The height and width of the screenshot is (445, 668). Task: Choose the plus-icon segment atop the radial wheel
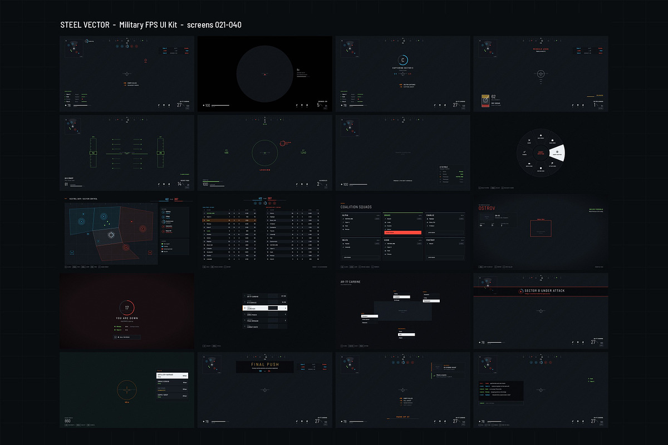[x=540, y=136]
